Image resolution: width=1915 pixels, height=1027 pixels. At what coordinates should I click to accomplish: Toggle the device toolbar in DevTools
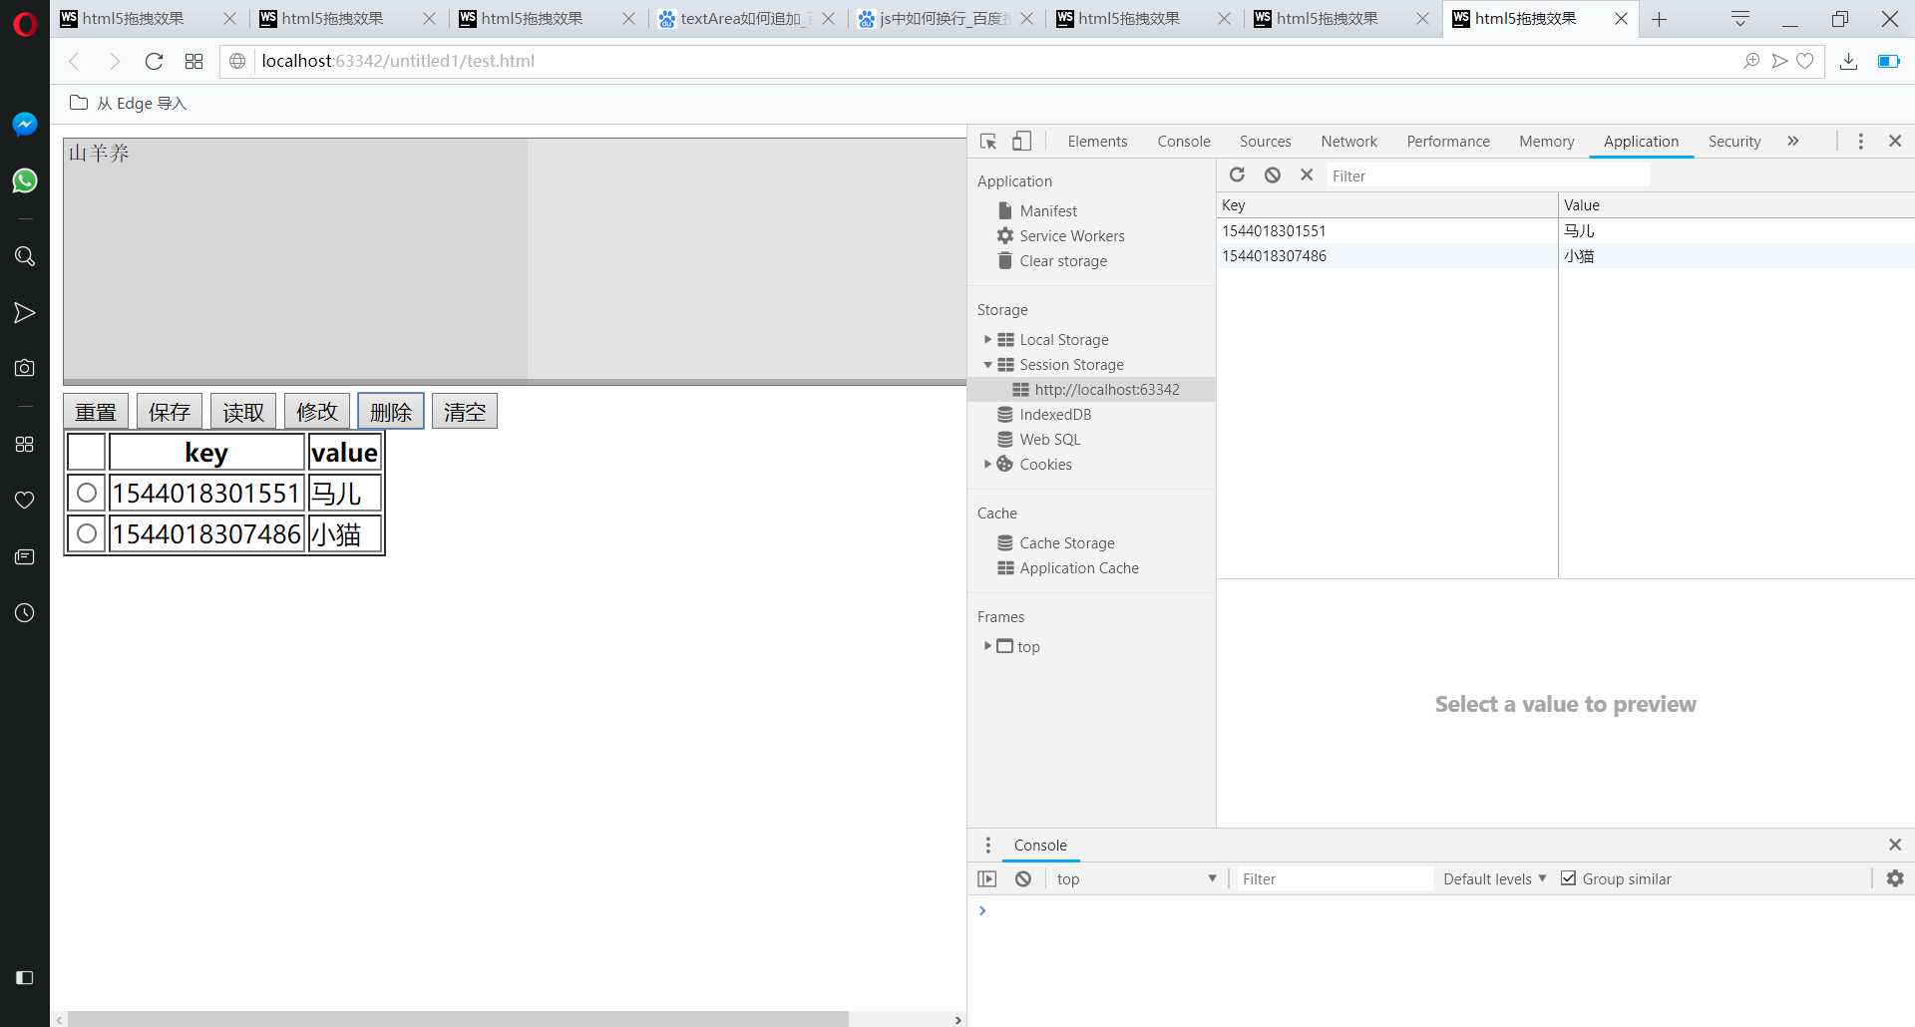[x=1021, y=142]
